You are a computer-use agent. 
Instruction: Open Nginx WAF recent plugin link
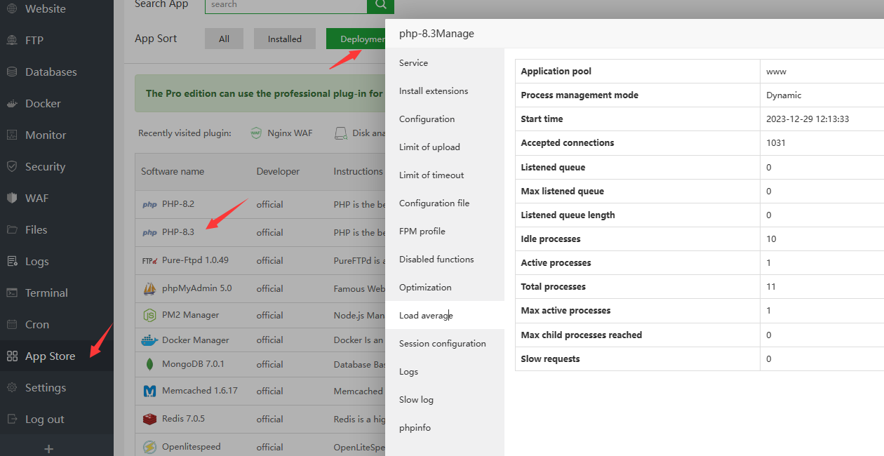pos(290,133)
